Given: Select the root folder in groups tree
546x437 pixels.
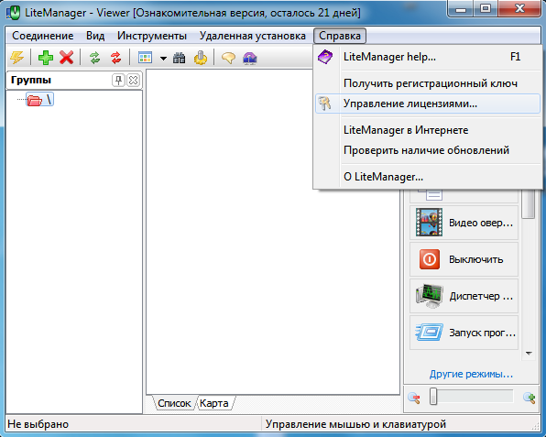Looking at the screenshot, I should click(39, 100).
